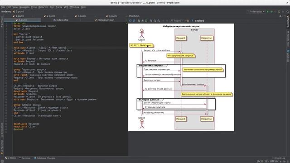The width and height of the screenshot is (290, 163).
Task: Open the Run menu
Action: point(52,7)
